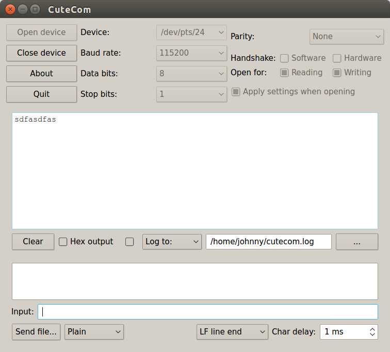Screen dimensions: 390x352
Task: Expand the Log to: dropdown
Action: click(172, 242)
